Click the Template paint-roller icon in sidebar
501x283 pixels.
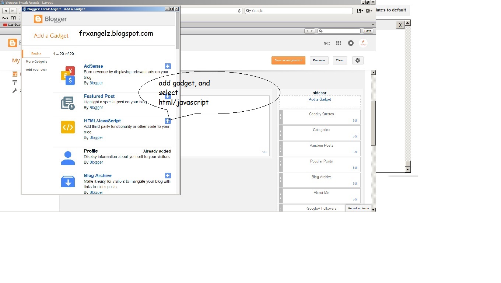(15, 82)
